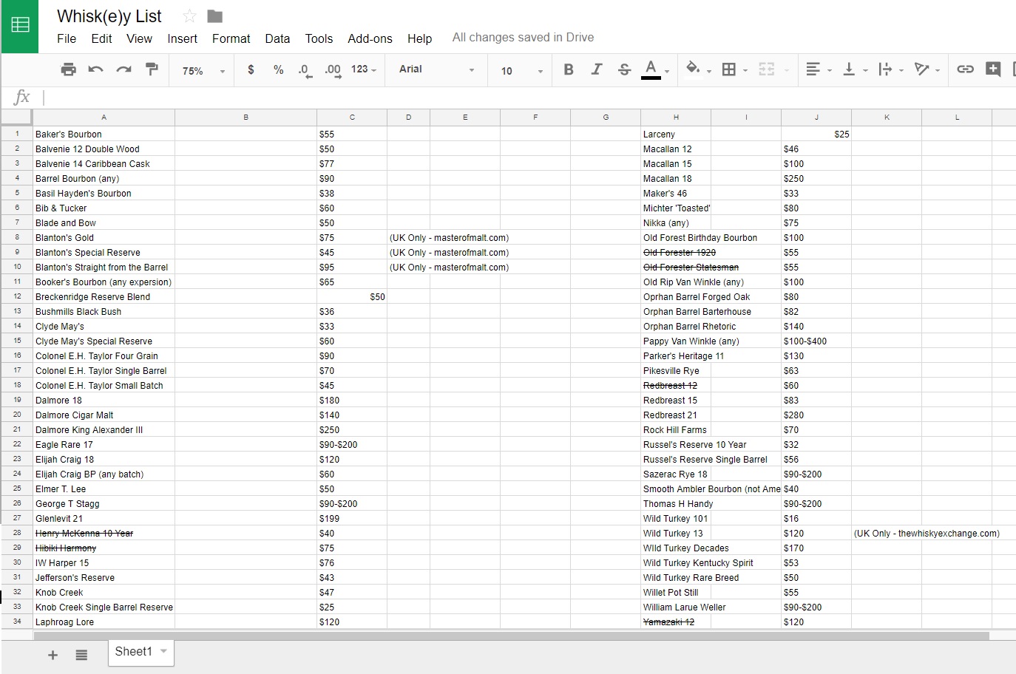Move document using the folder icon
The width and height of the screenshot is (1016, 674).
click(x=215, y=16)
